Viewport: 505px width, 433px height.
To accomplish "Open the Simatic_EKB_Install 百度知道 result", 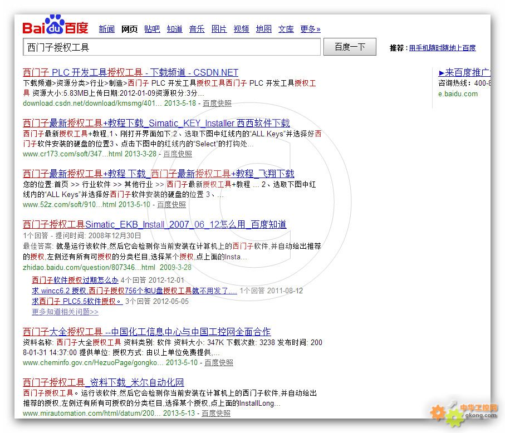I will [x=155, y=224].
